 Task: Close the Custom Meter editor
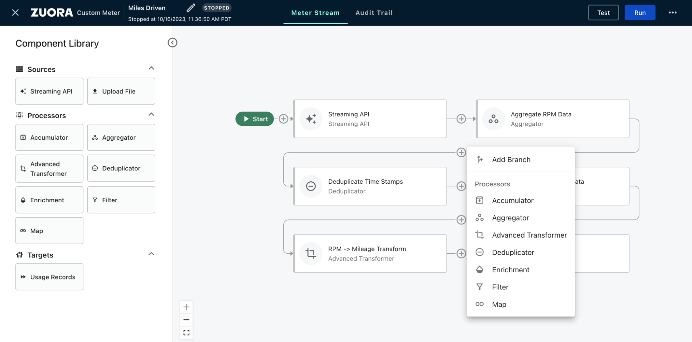15,13
